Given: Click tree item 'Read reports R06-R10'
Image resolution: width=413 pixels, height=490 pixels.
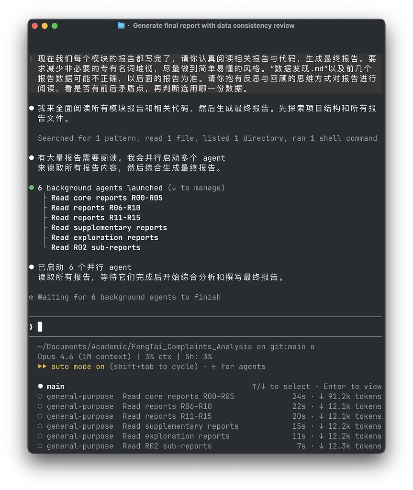Looking at the screenshot, I should coord(96,208).
